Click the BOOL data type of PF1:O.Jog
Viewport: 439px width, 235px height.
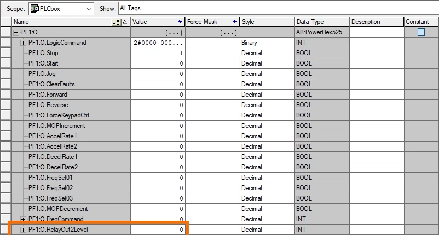tap(321, 74)
